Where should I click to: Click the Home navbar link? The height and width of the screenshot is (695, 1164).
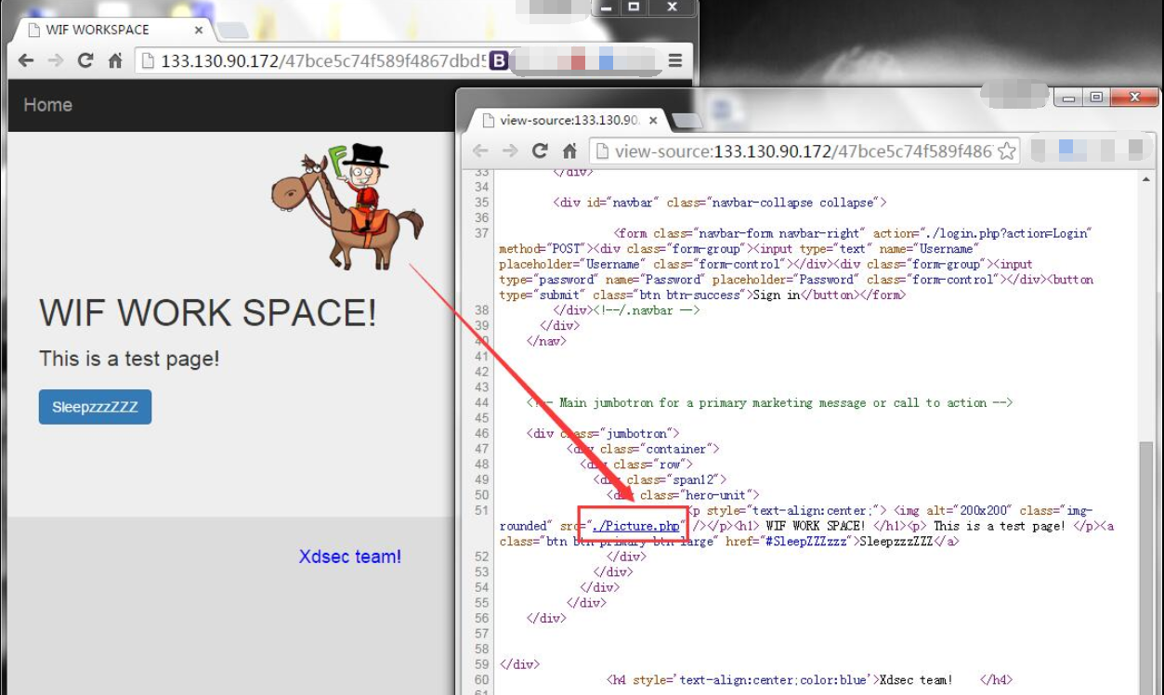tap(47, 105)
